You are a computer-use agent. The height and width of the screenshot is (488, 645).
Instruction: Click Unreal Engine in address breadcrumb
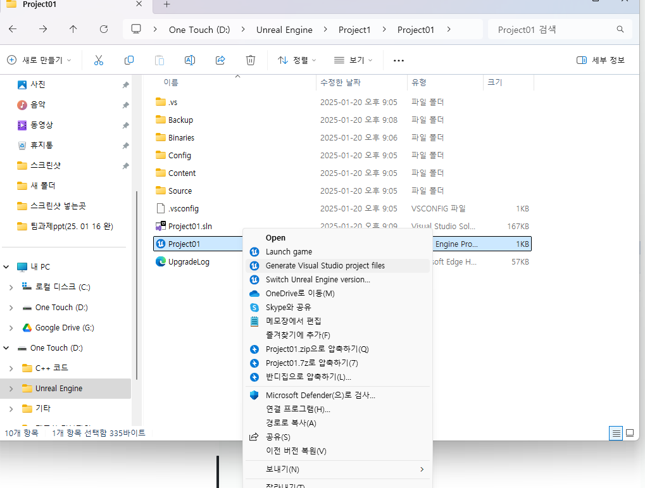[284, 30]
